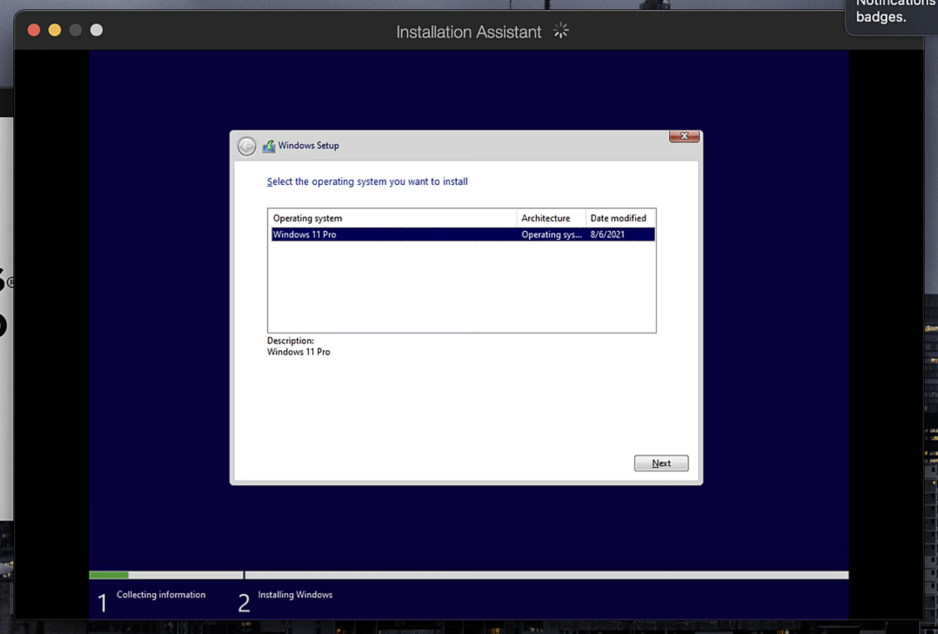Click the Date modified column header
This screenshot has height=634, width=938.
(x=620, y=218)
